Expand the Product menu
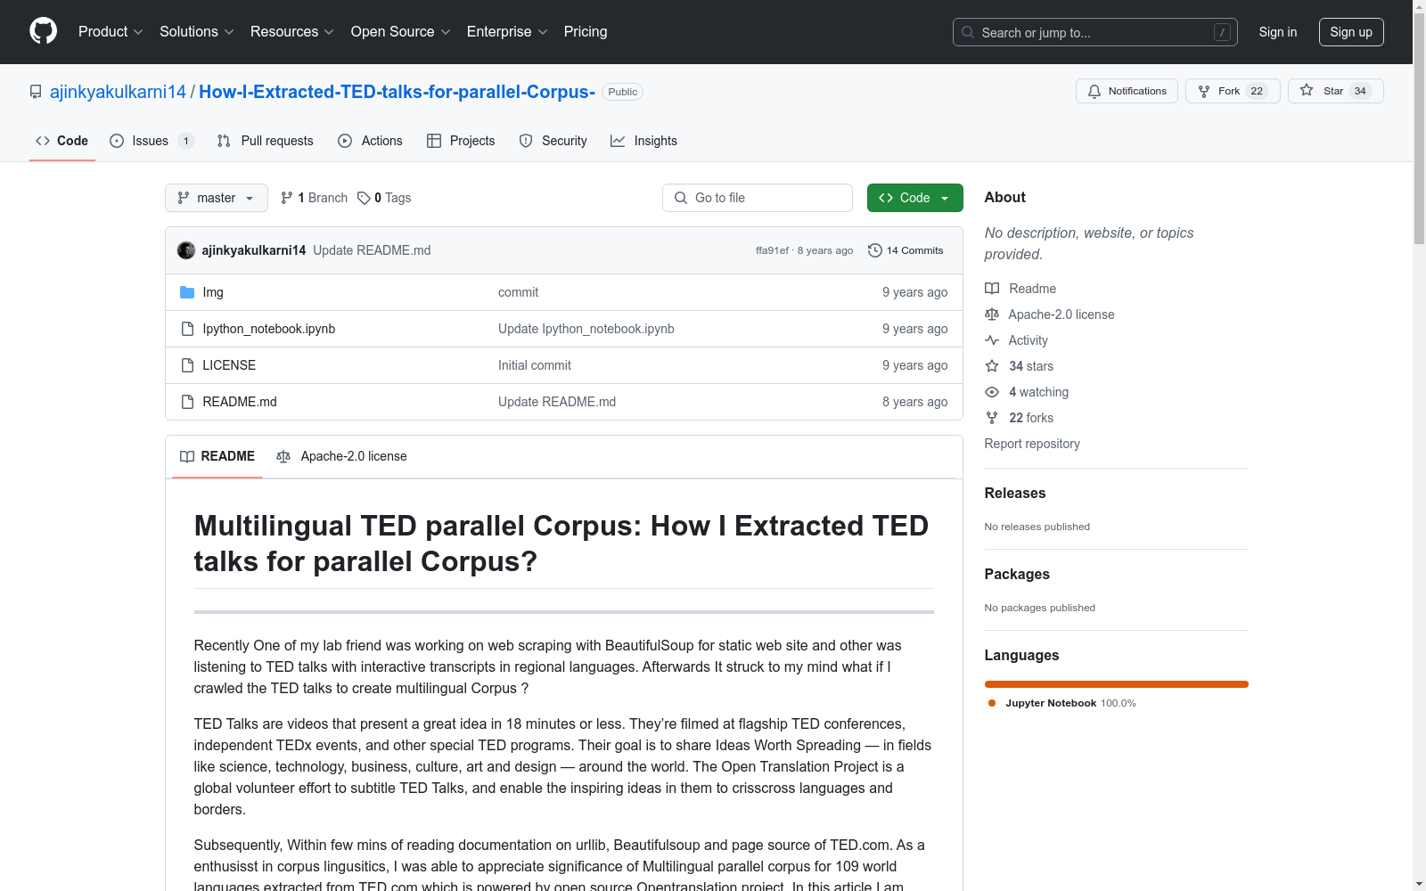 [x=111, y=31]
